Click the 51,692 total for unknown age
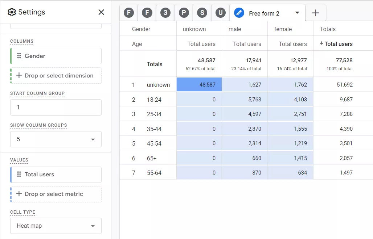Screen dimensions: 373x239 [x=345, y=85]
